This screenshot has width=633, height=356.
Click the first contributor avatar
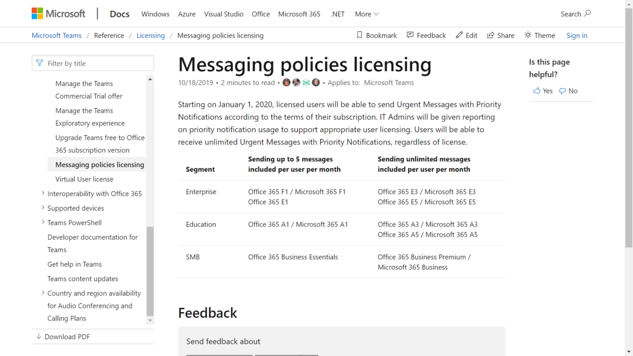tap(286, 82)
